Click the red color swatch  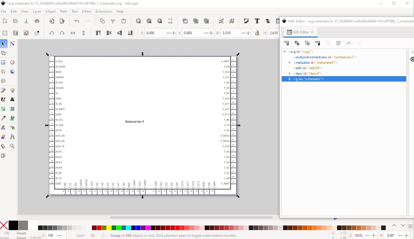99,228
